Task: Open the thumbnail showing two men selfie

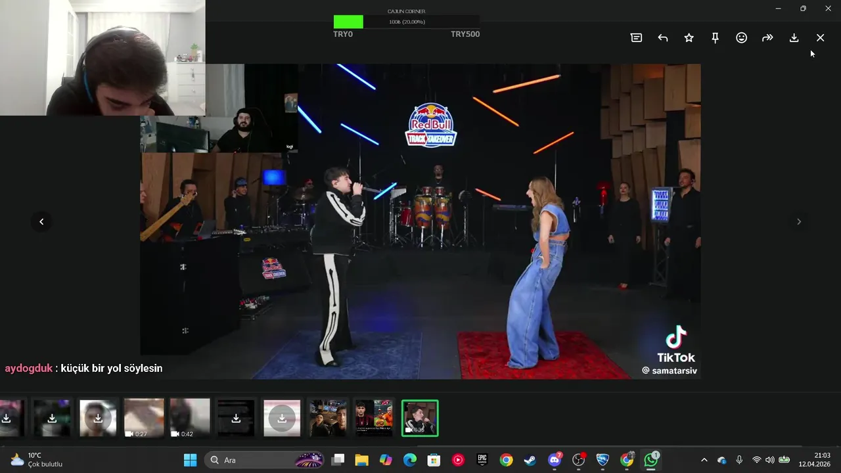Action: pyautogui.click(x=328, y=418)
